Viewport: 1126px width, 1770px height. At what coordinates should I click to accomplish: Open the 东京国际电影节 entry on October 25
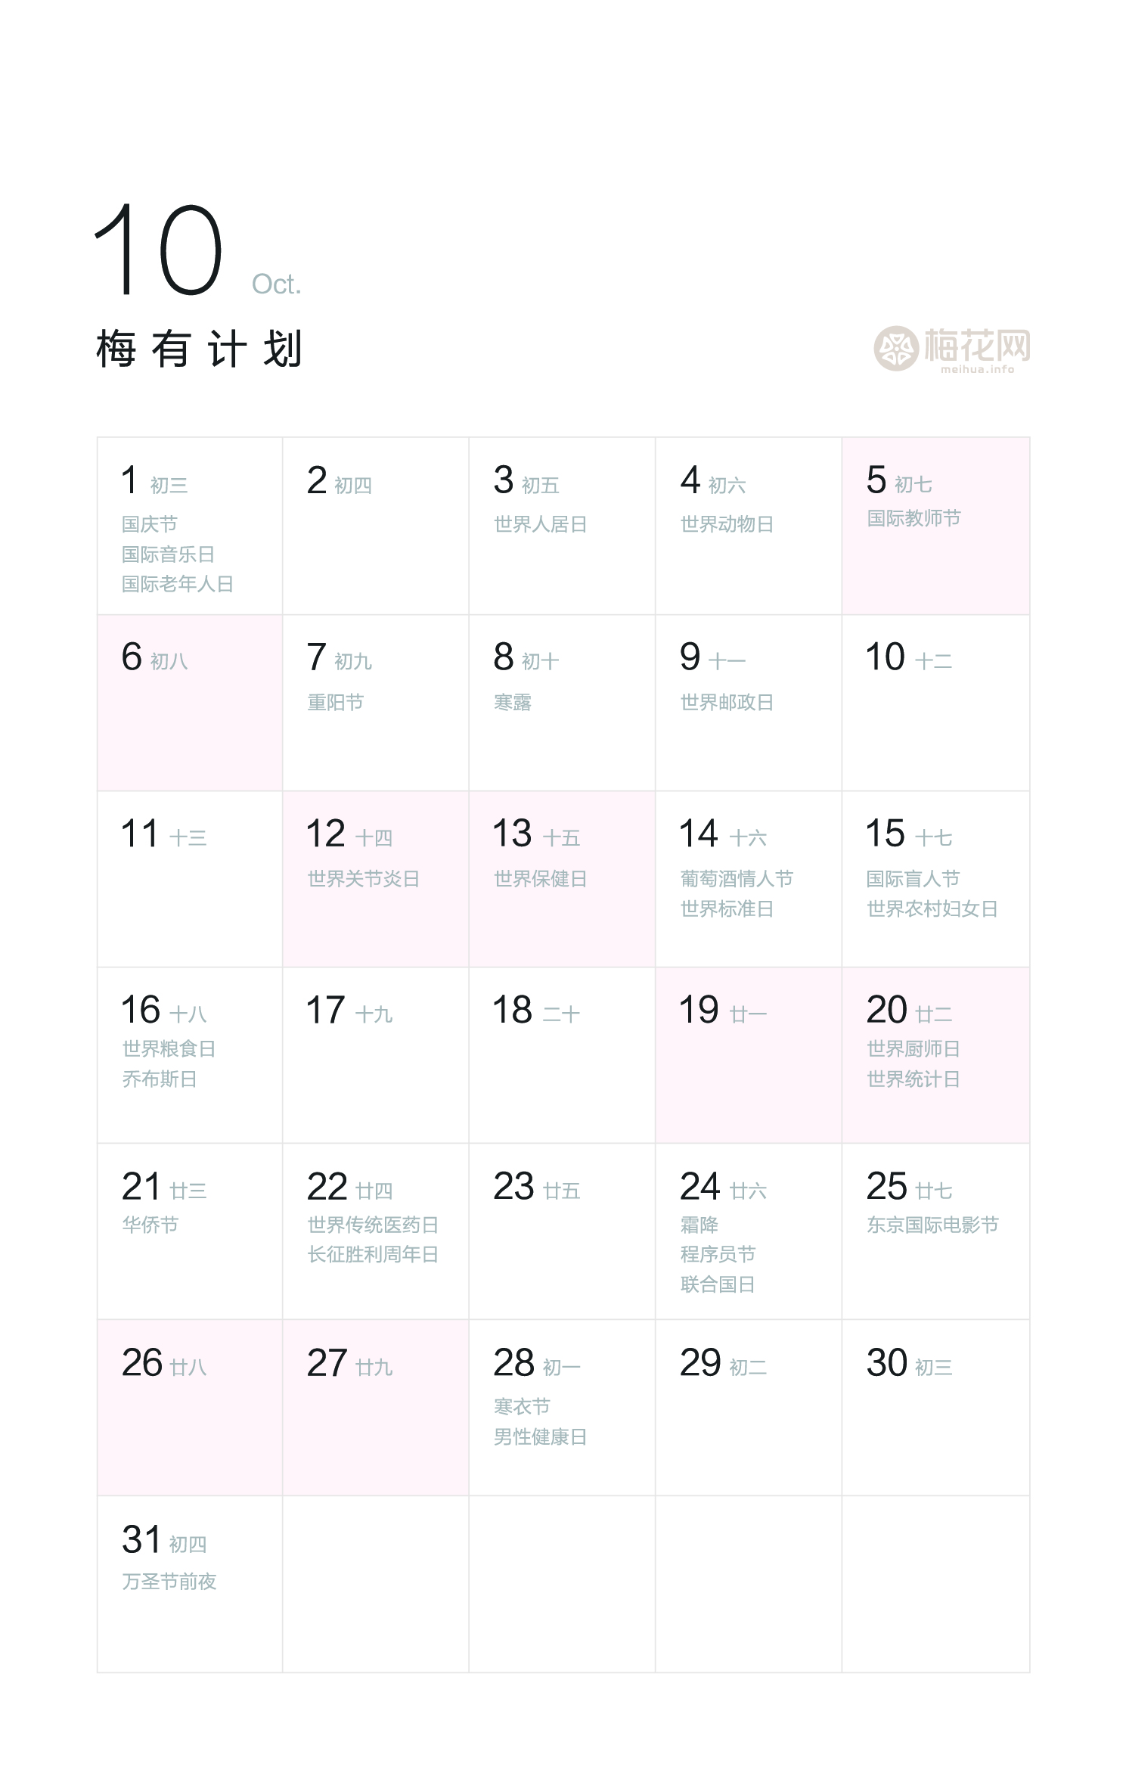pos(932,1225)
